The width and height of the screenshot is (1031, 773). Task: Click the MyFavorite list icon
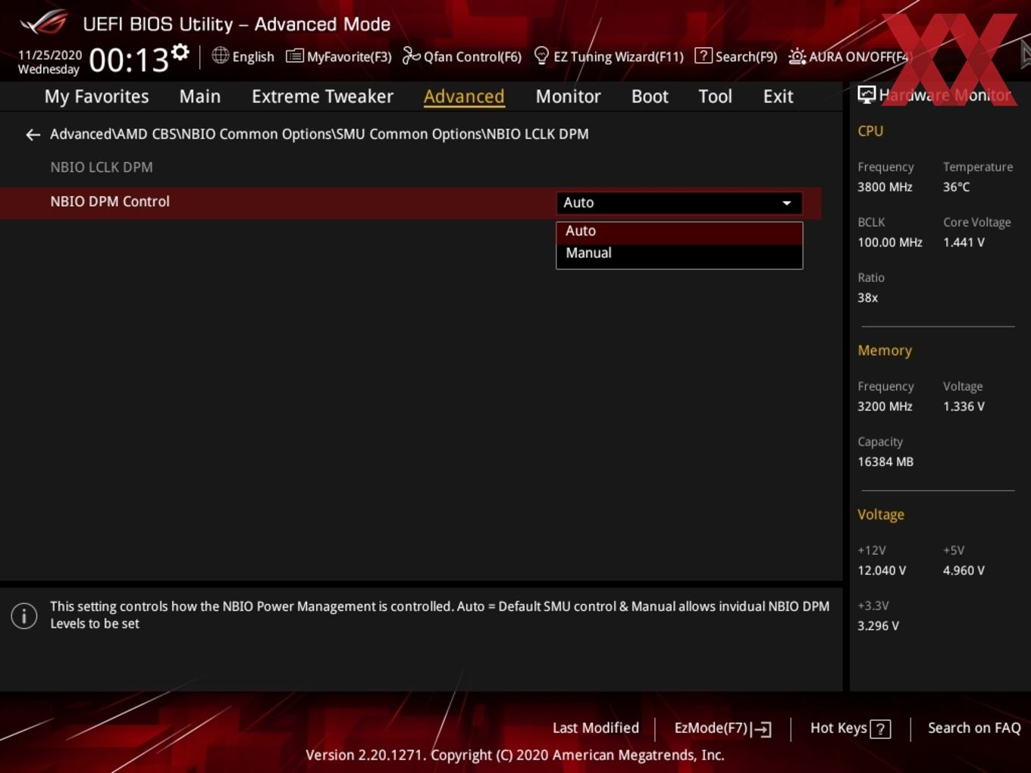point(294,56)
